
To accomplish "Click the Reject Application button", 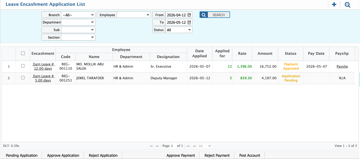I will coord(103,155).
